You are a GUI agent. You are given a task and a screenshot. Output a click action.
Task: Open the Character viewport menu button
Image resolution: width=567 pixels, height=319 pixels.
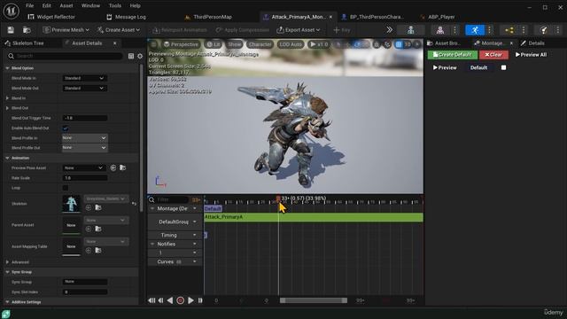click(x=260, y=44)
